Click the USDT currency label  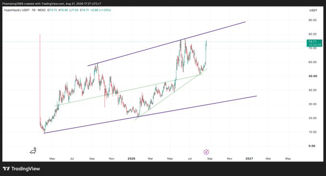[x=313, y=10]
